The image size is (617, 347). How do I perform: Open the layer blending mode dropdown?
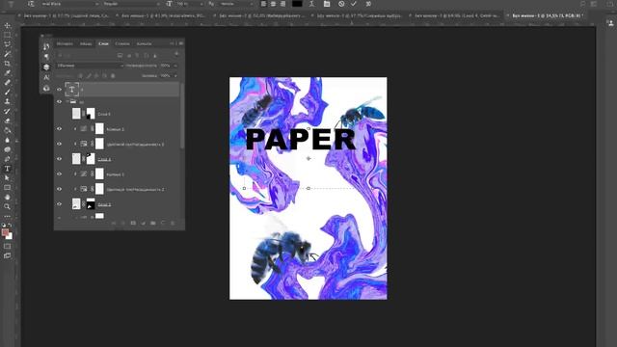[90, 66]
